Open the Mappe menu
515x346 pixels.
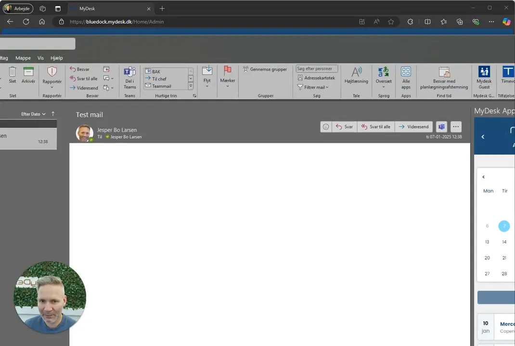pyautogui.click(x=23, y=58)
